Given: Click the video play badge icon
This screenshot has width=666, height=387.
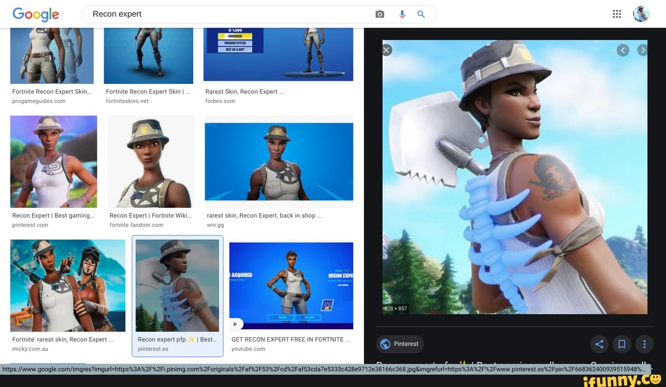Looking at the screenshot, I should 236,324.
